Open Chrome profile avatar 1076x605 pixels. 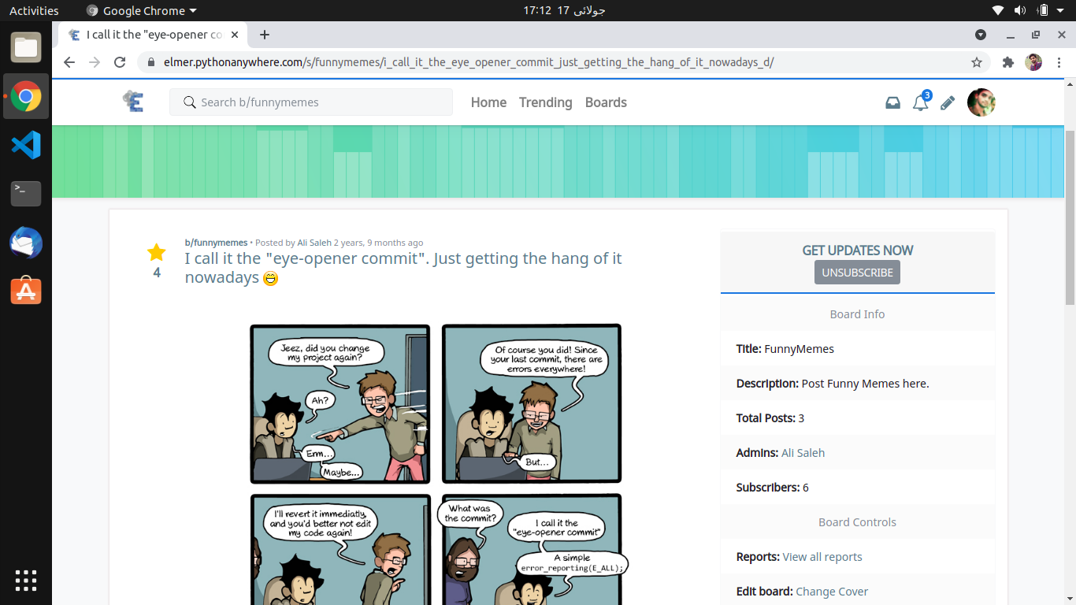click(x=1033, y=62)
